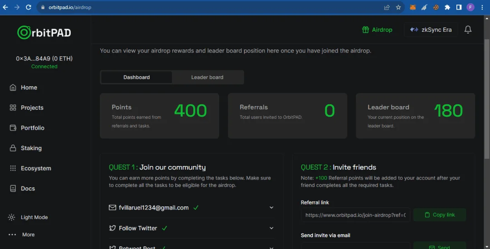The width and height of the screenshot is (490, 249).
Task: Toggle the browser side panel
Action: [459, 7]
